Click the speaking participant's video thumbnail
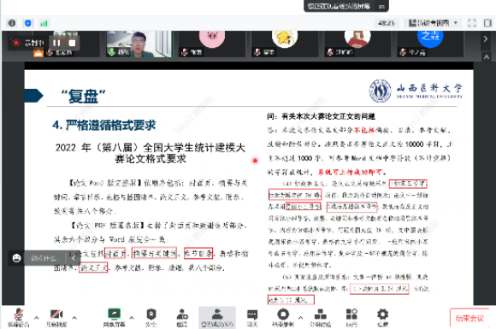This screenshot has width=496, height=329. tap(139, 44)
